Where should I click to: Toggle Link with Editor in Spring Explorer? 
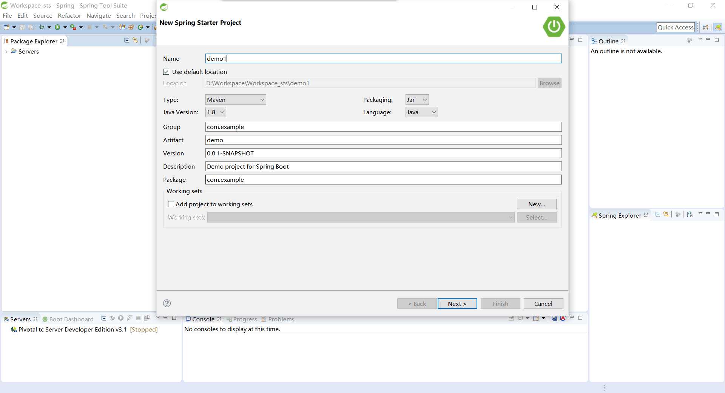click(x=666, y=215)
